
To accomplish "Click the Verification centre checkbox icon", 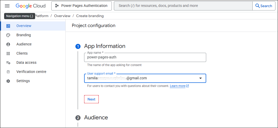I will tap(8, 72).
